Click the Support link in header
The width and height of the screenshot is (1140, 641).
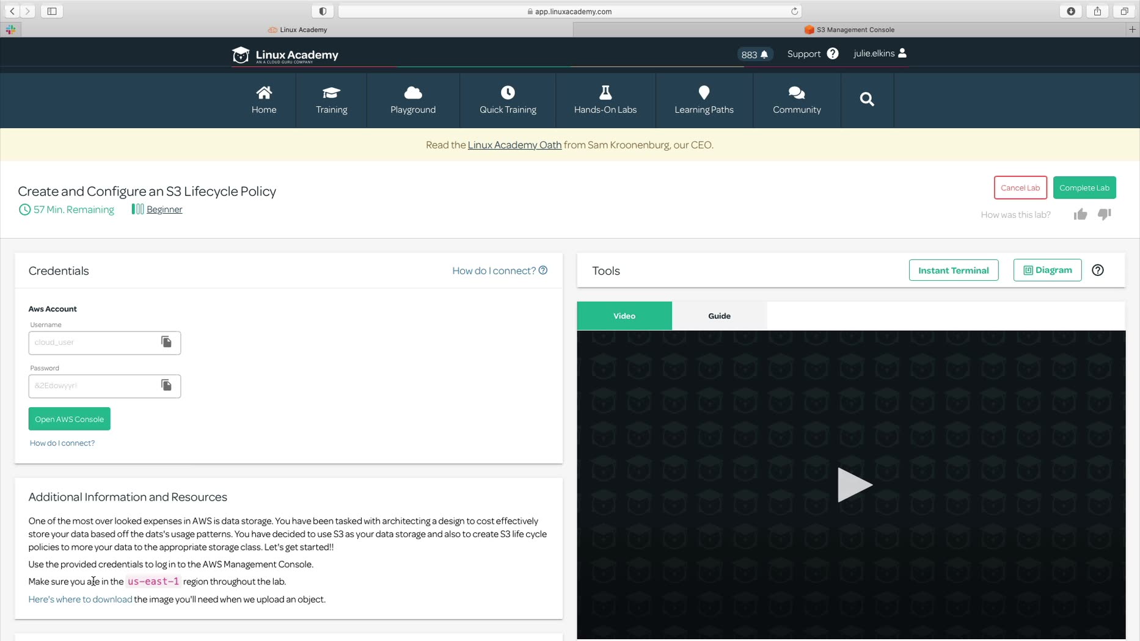(x=804, y=54)
